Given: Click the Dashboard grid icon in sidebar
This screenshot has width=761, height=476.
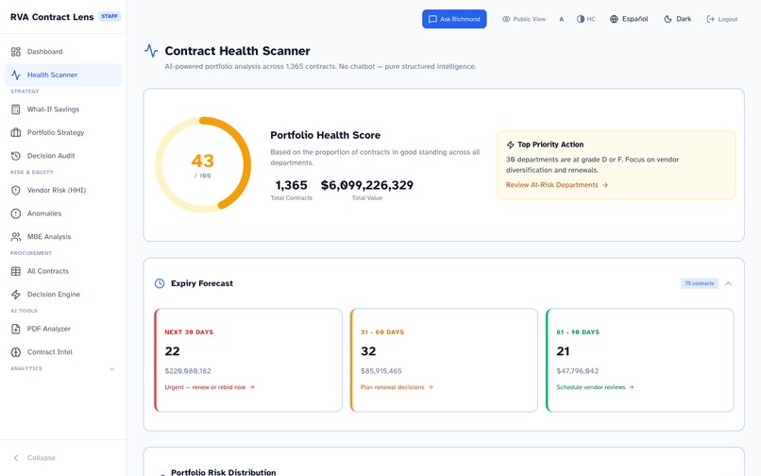Looking at the screenshot, I should click(x=16, y=52).
